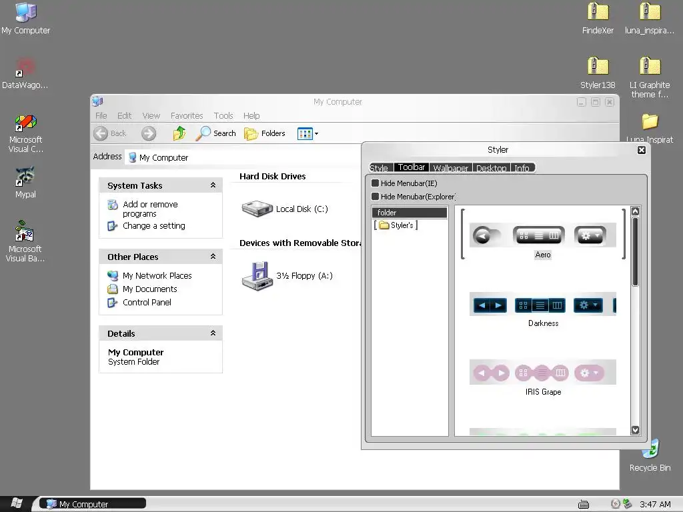Image resolution: width=683 pixels, height=512 pixels.
Task: Open Control Panel link
Action: click(147, 303)
